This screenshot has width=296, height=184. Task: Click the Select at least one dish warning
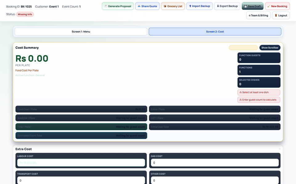pyautogui.click(x=259, y=92)
